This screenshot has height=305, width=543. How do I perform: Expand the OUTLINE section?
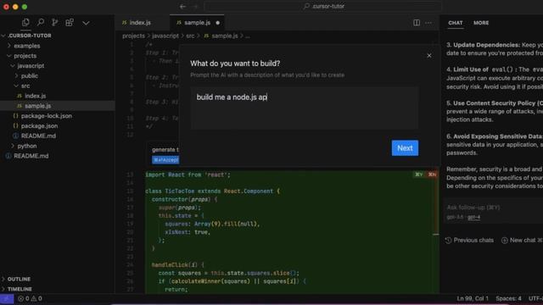point(19,279)
